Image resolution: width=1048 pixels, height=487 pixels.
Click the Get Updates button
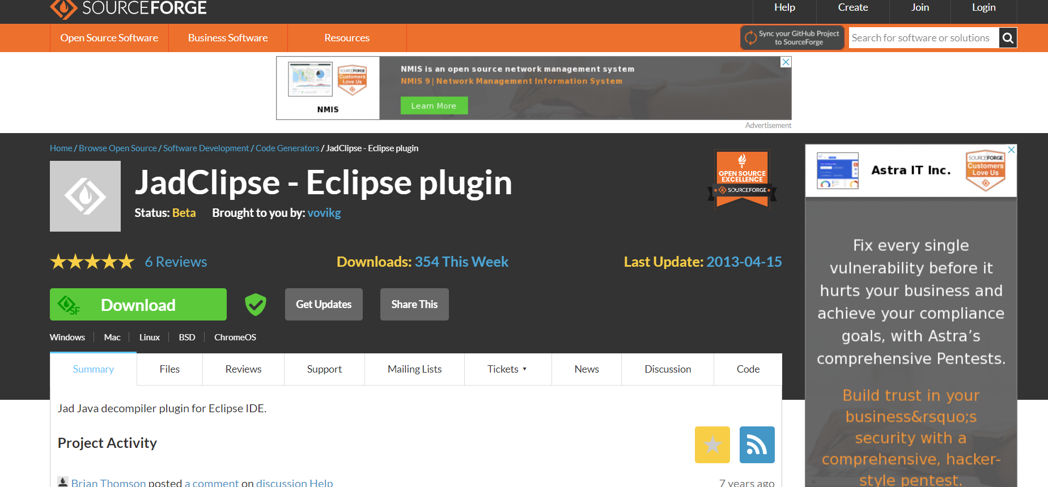tap(324, 305)
